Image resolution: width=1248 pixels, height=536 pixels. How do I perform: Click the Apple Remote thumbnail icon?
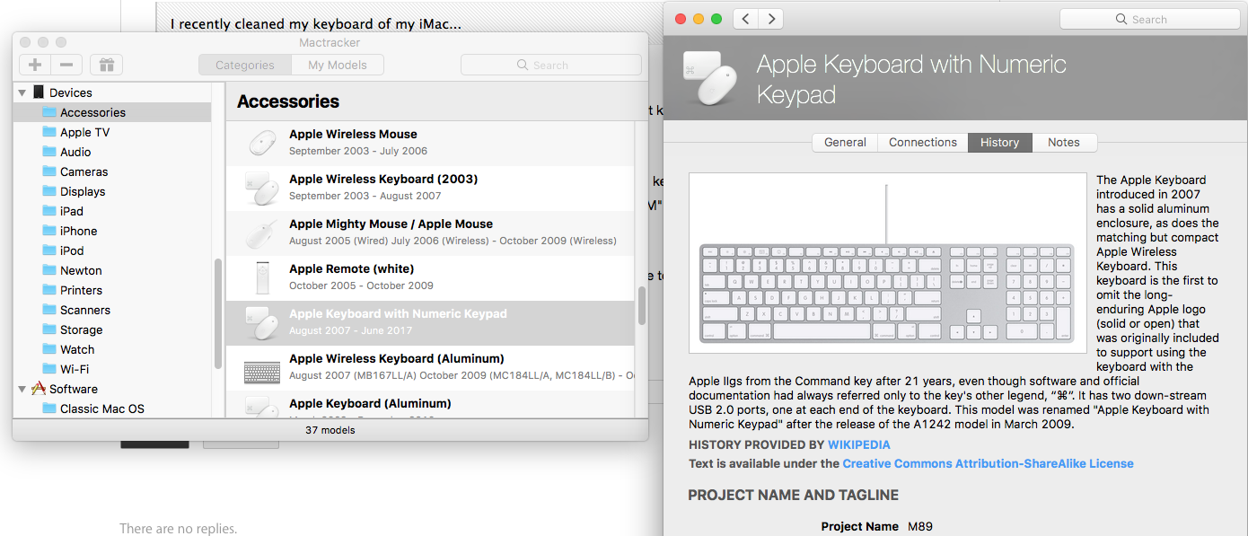[263, 278]
